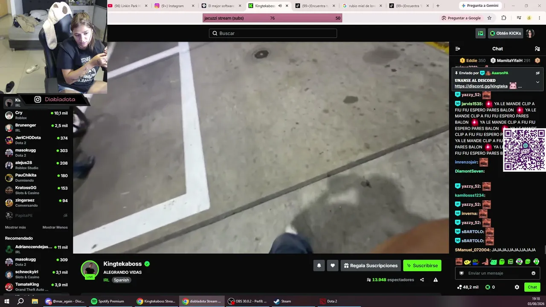The height and width of the screenshot is (307, 546).
Task: Mute the Kingtekaboss tab audio icon
Action: pyautogui.click(x=280, y=6)
